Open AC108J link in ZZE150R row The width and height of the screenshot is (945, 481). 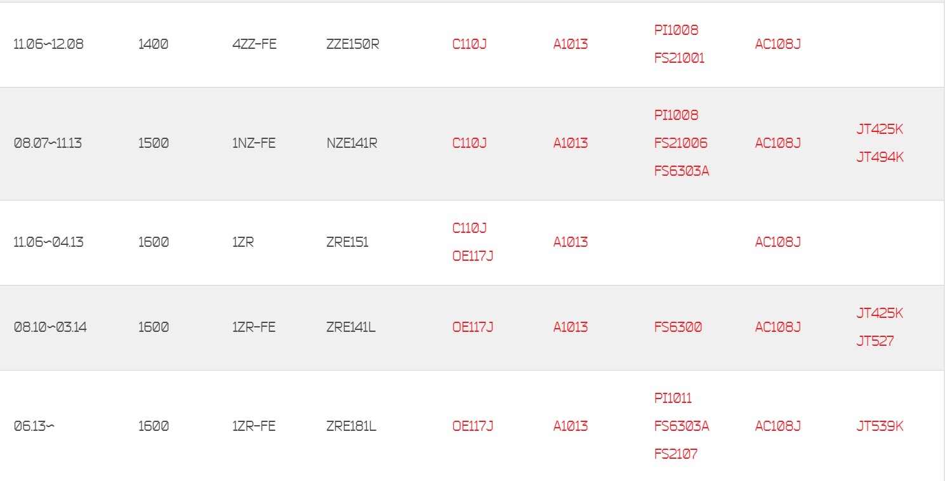777,44
